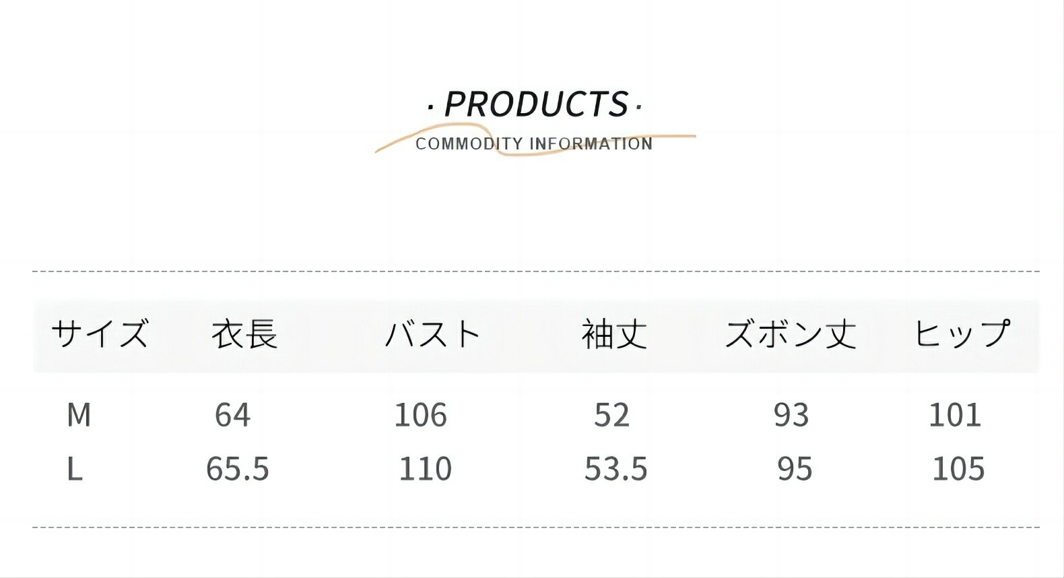Click the 106 bust value
The height and width of the screenshot is (578, 1064).
coord(420,415)
